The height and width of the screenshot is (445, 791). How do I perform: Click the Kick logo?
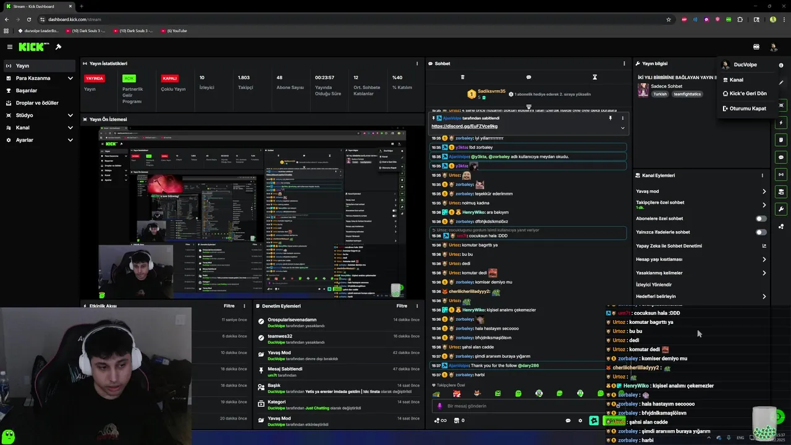(31, 47)
